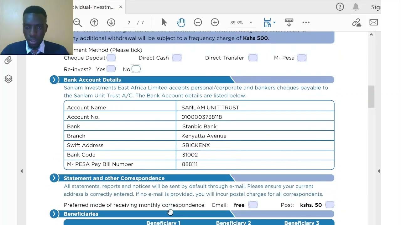Select the arrow selection tool
The image size is (401, 225).
(x=164, y=22)
